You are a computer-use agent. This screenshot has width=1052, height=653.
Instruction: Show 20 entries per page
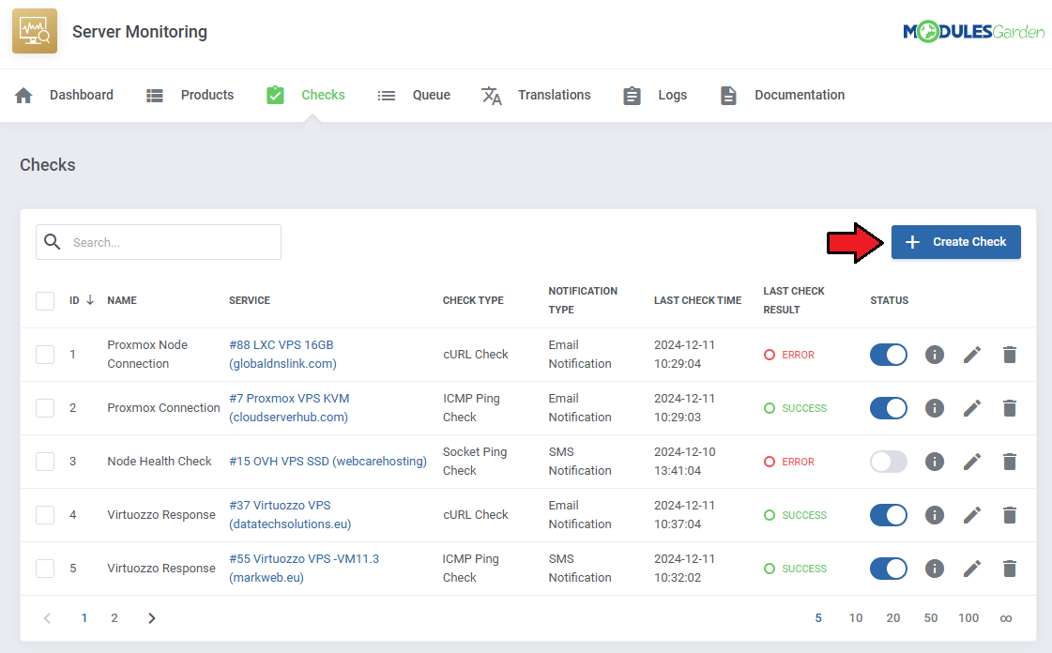(893, 618)
